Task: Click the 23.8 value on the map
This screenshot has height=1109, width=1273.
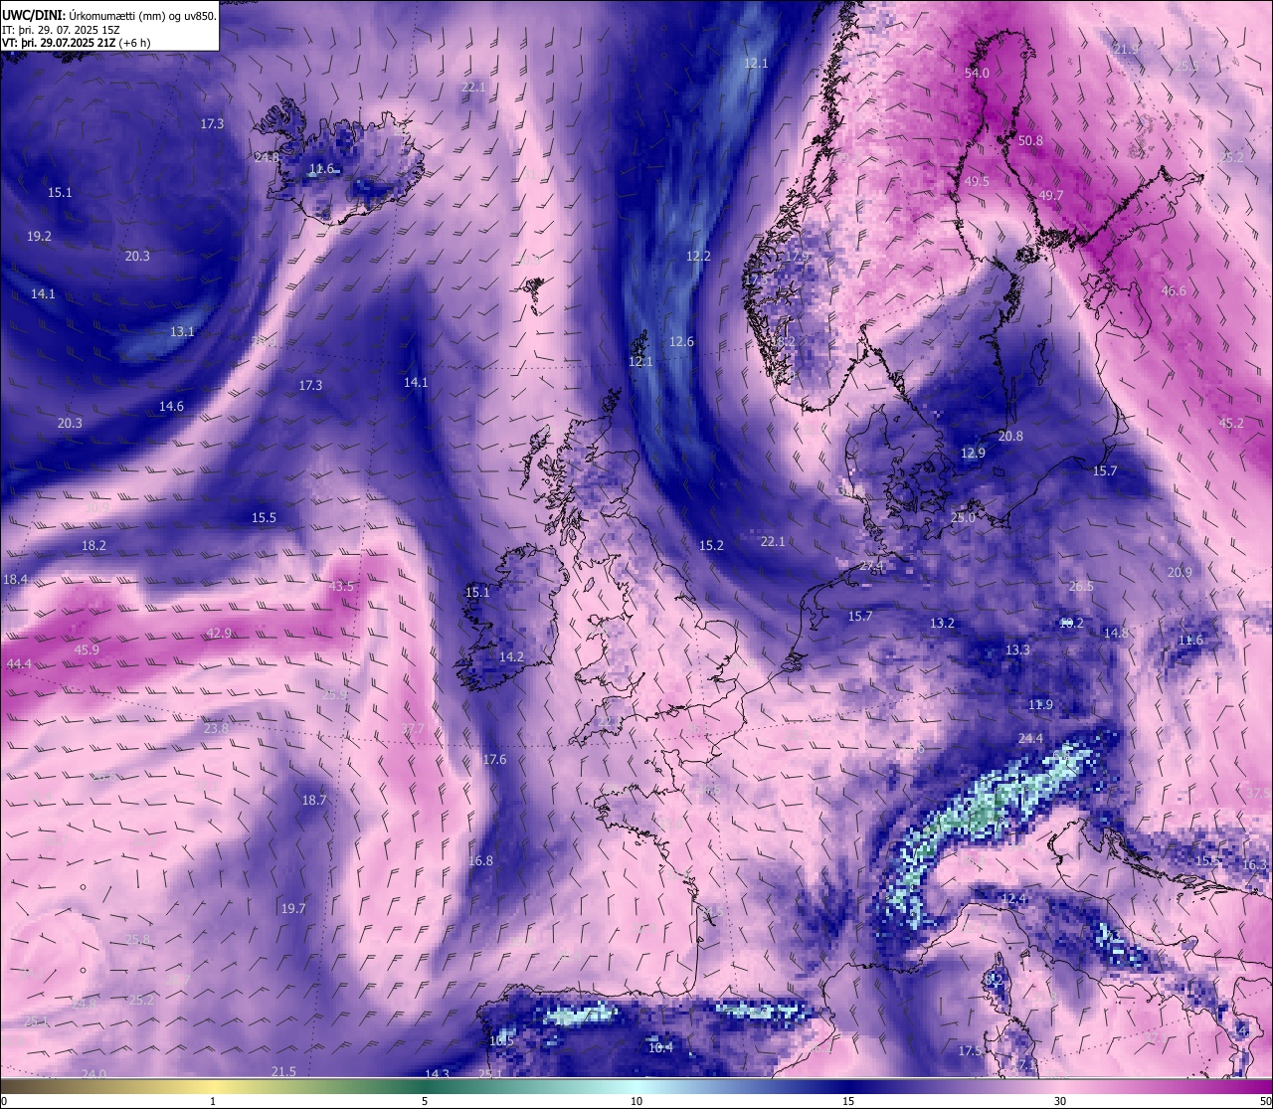Action: coord(216,729)
